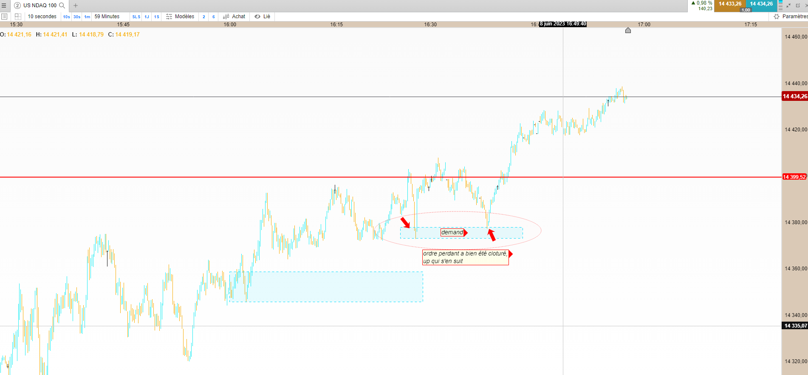Click the search magnifier beside US NDAQ 100
Screen dimensions: 808x375
(62, 6)
